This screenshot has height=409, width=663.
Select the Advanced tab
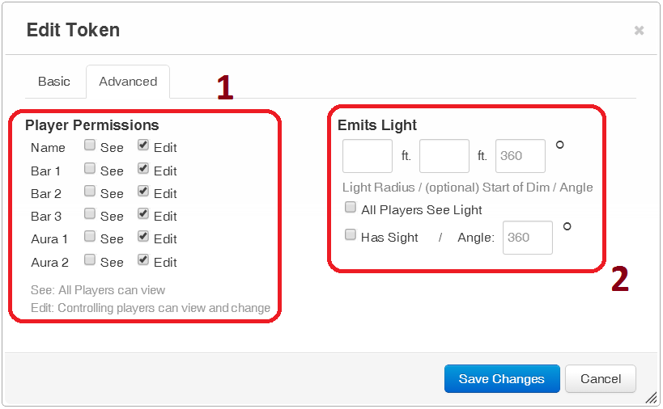[128, 82]
